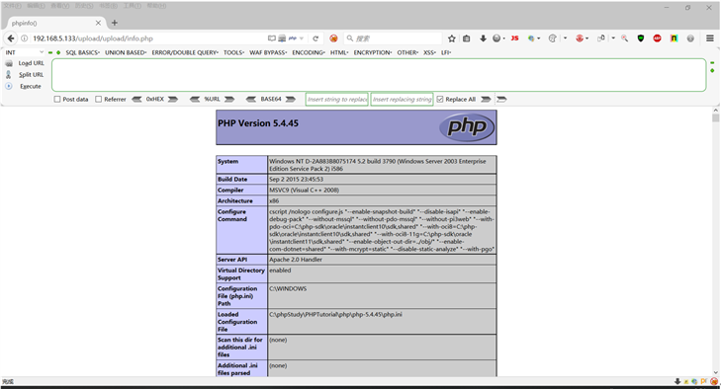
Task: Open the XSS menu in HackBar
Action: coord(429,52)
